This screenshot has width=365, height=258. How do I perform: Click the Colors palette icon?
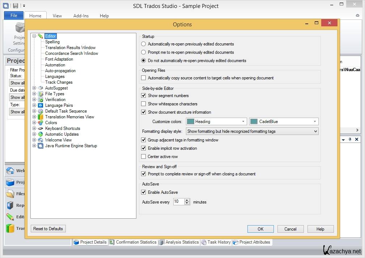(41, 123)
